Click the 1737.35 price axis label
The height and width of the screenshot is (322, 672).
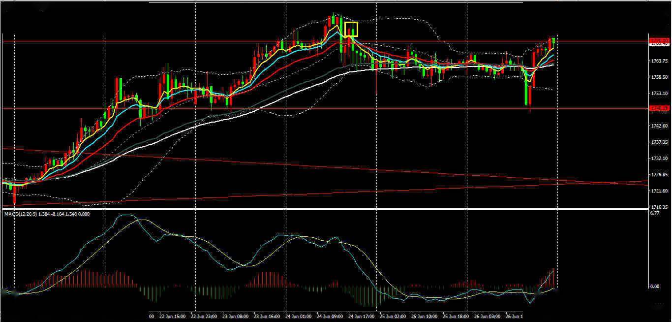pos(659,142)
